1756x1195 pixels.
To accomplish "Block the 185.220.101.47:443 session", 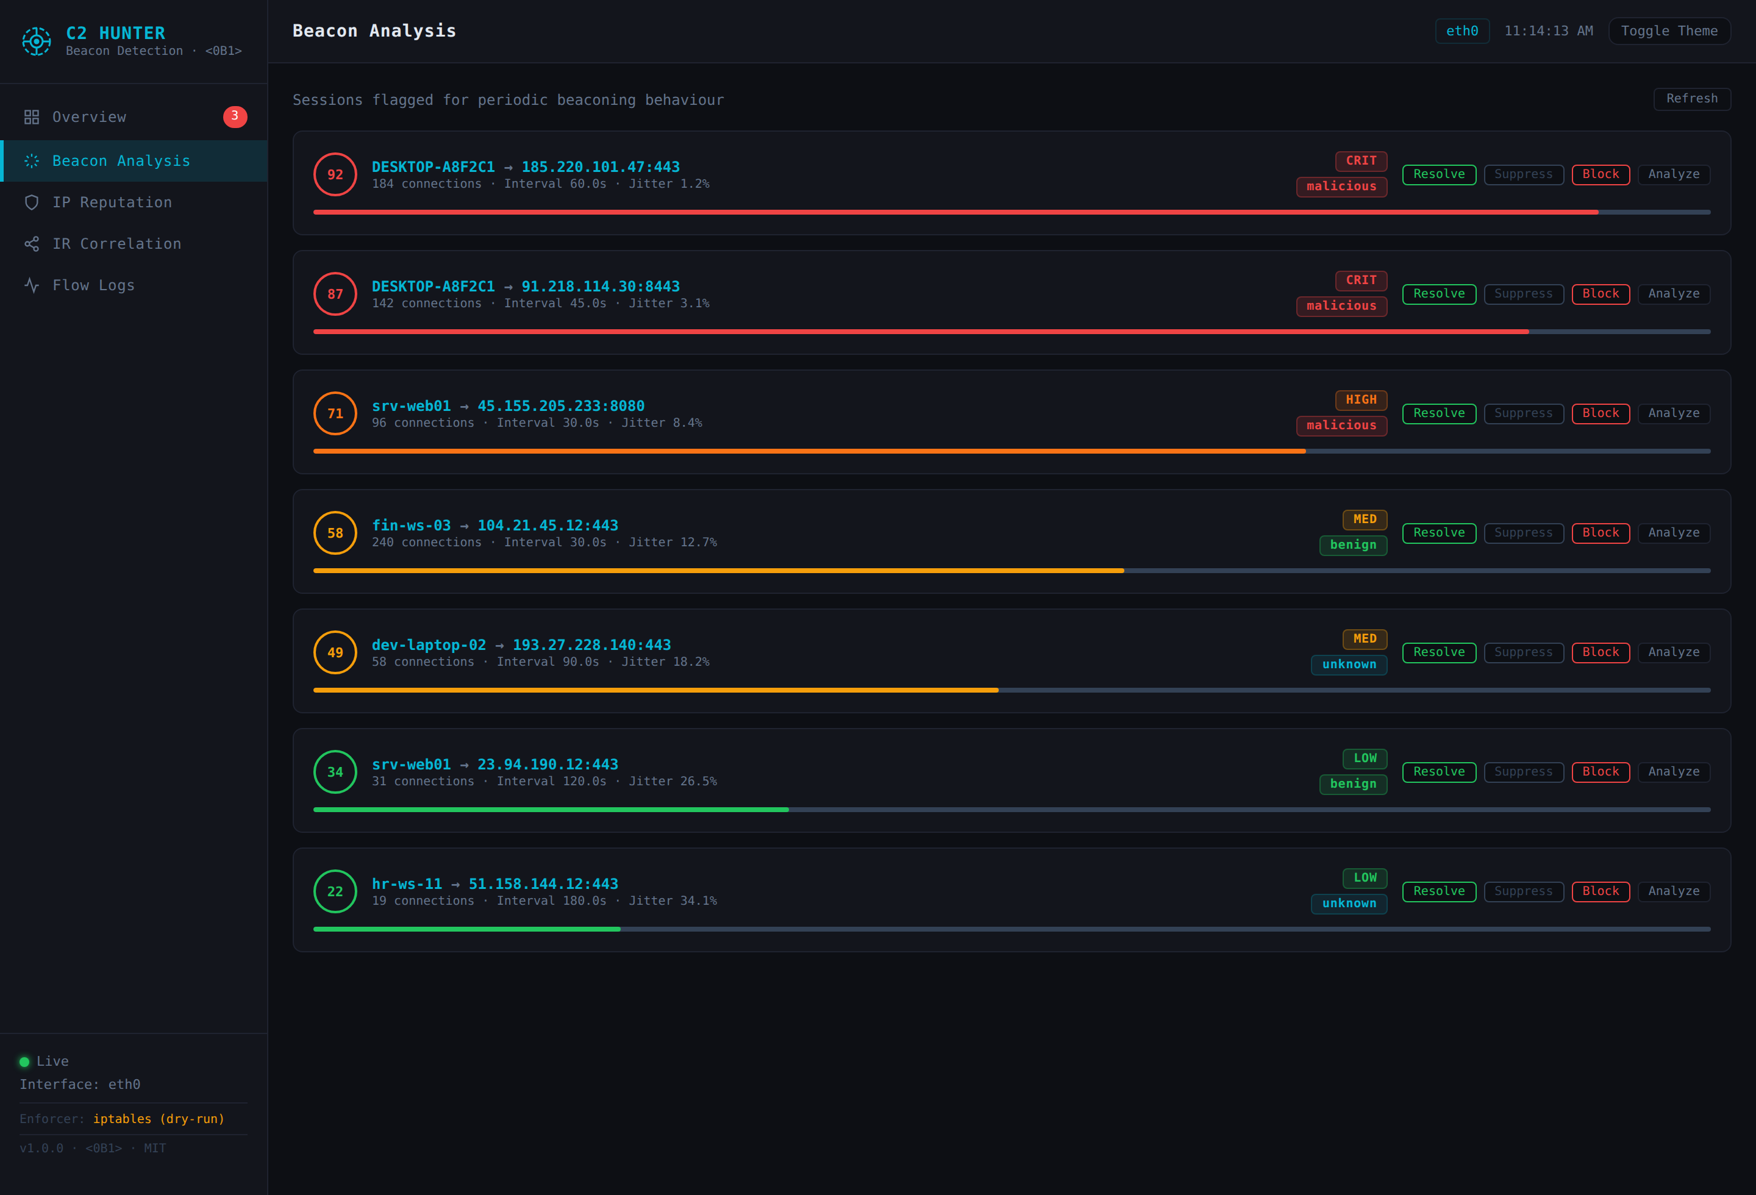I will click(x=1601, y=174).
